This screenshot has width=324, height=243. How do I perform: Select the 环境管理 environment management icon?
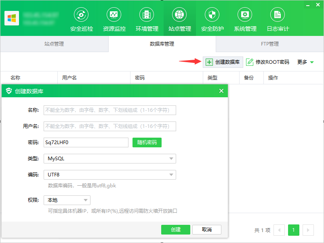(147, 15)
